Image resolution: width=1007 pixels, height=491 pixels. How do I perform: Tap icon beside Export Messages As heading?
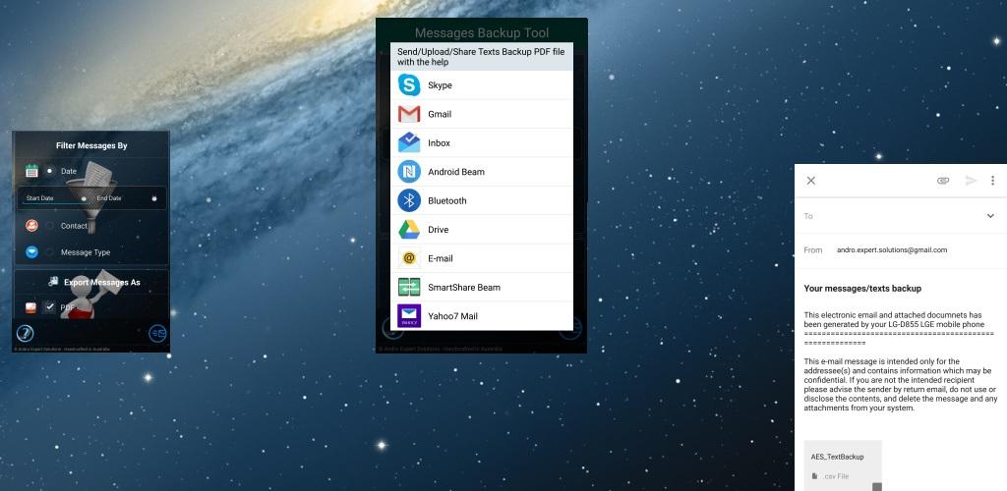(x=53, y=282)
